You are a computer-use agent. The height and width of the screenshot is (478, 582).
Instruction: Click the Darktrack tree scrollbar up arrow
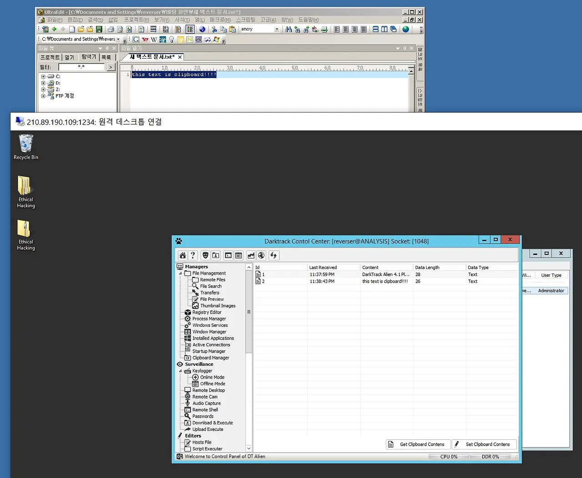[249, 267]
